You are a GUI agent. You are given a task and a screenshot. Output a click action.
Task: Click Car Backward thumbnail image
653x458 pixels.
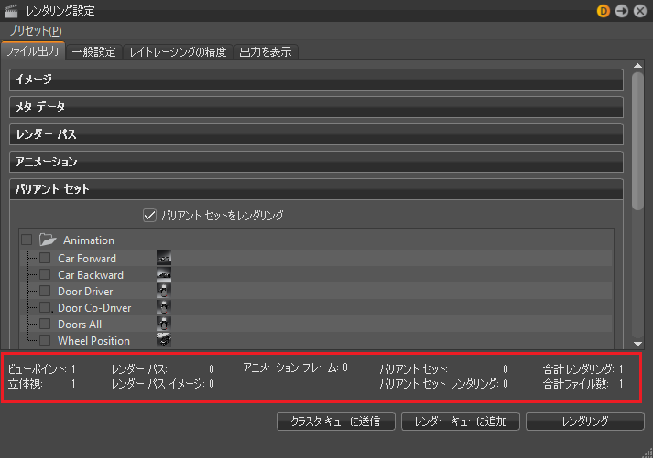coord(164,274)
